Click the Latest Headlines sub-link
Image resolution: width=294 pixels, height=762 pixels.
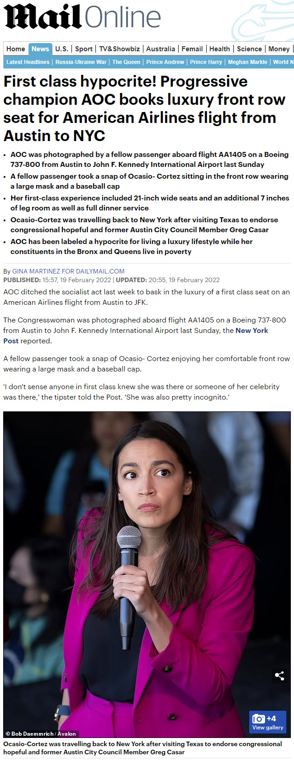tap(28, 62)
